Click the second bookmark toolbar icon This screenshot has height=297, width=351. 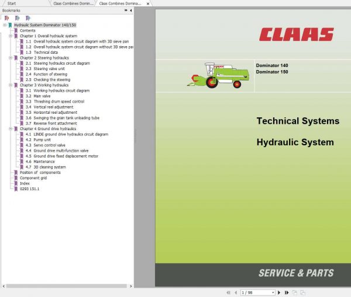tap(17, 18)
